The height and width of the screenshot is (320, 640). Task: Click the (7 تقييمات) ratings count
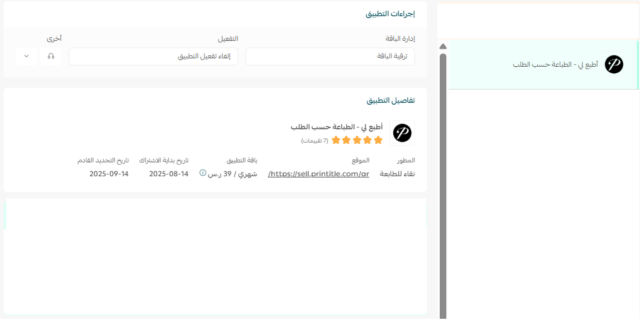315,141
